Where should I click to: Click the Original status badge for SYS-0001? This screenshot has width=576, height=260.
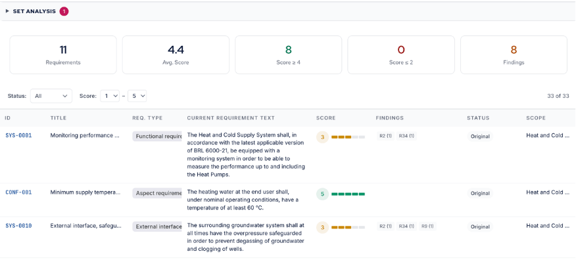coord(480,137)
